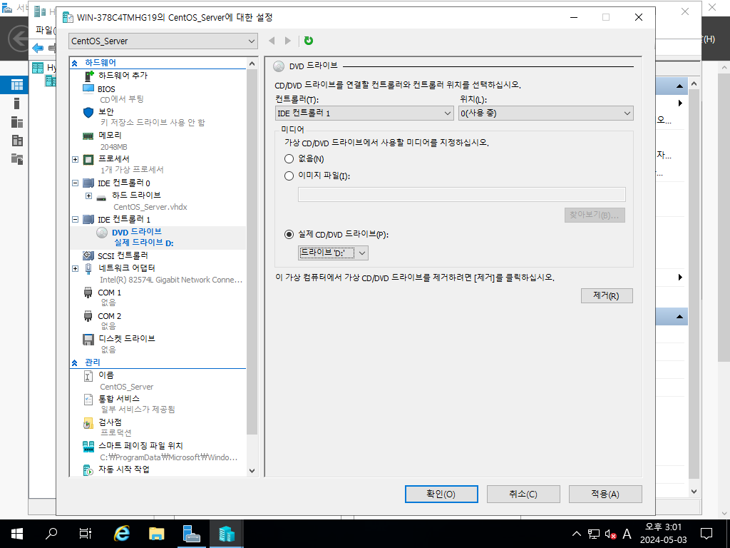Click the green refresh icon in settings toolbar
Screen dimensions: 730x548
308,41
